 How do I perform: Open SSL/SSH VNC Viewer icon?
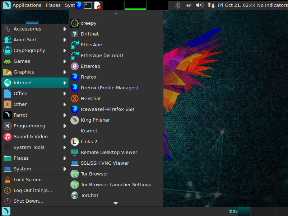coord(75,163)
